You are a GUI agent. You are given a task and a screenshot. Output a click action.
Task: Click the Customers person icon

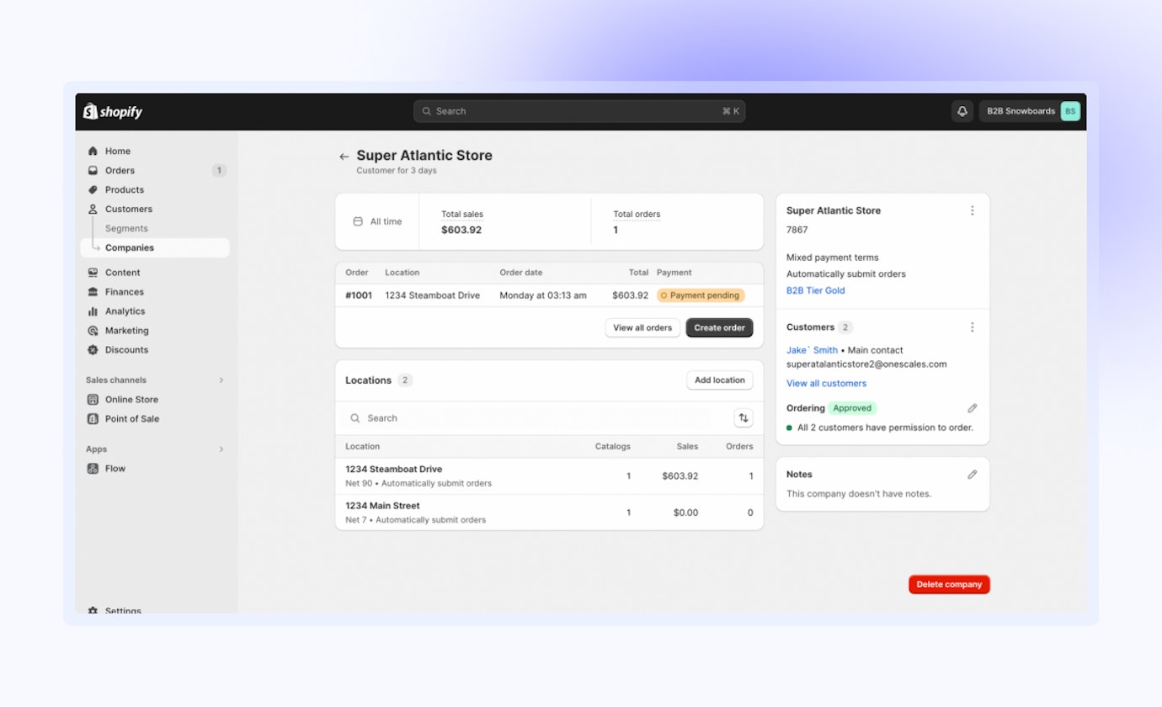[93, 210]
